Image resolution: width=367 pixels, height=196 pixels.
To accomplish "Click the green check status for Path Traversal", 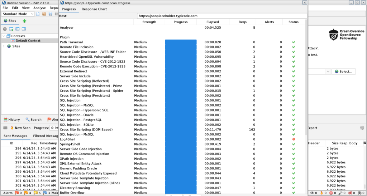I will (x=294, y=42).
